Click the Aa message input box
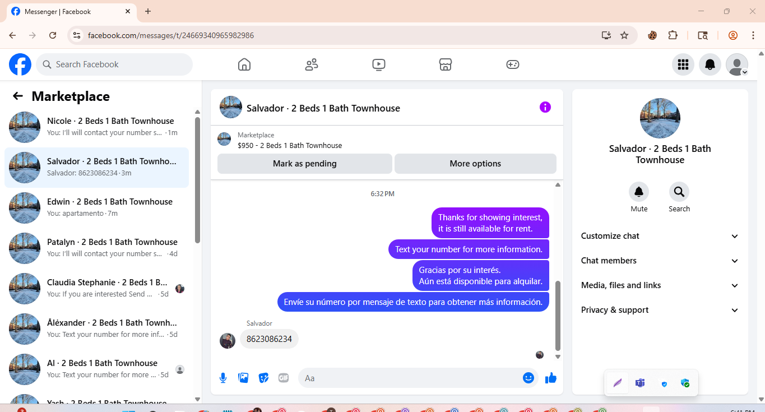 tap(418, 378)
